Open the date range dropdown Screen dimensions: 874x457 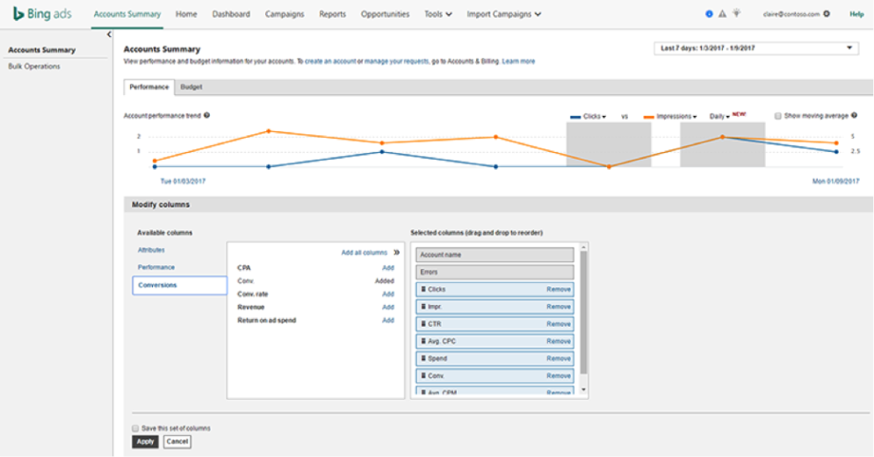[x=755, y=48]
